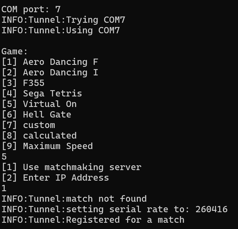Click the serial rate 260416 log line

coord(114,209)
